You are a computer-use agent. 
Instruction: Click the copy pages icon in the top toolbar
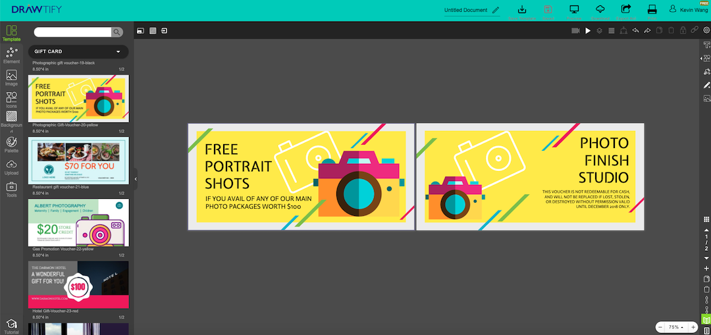point(659,31)
